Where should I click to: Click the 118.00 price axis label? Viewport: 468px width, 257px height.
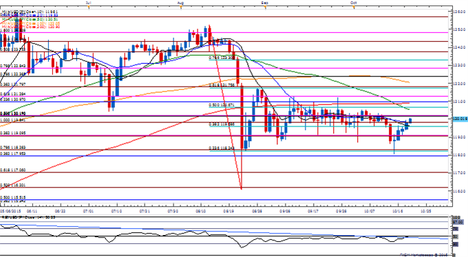point(460,155)
